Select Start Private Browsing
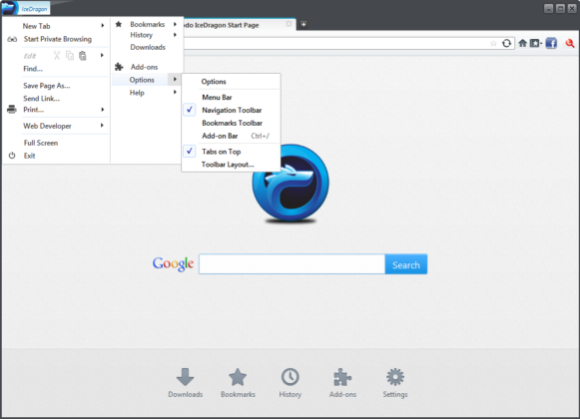Image resolution: width=580 pixels, height=419 pixels. (57, 39)
